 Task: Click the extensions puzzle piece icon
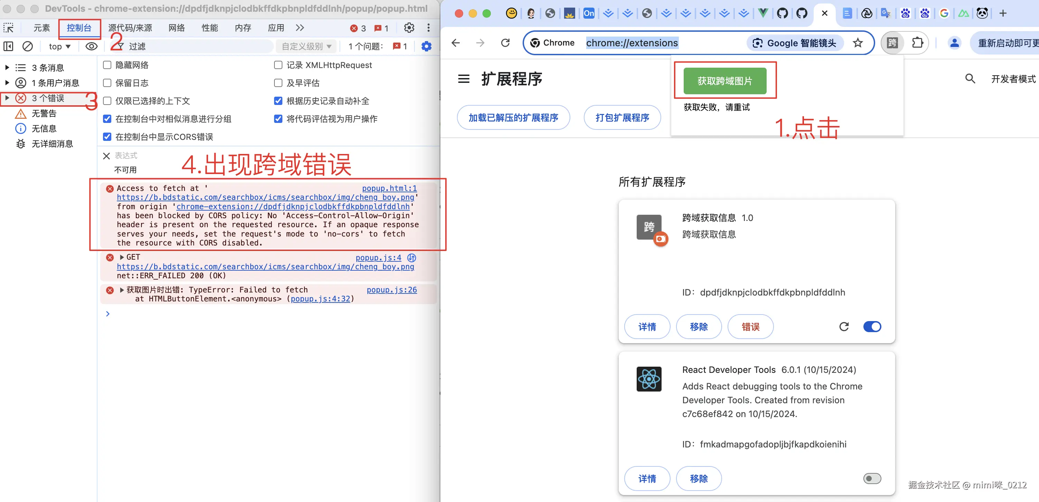(917, 43)
